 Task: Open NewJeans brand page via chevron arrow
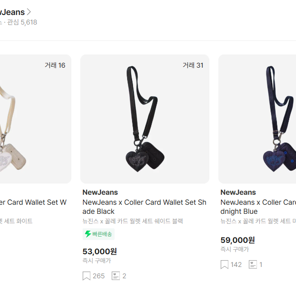click(x=29, y=12)
